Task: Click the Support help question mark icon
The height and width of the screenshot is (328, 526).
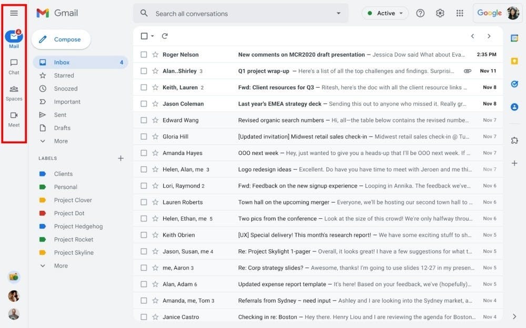Action: tap(420, 14)
